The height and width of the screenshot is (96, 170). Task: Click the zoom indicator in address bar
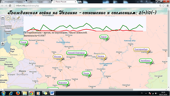click(x=160, y=6)
